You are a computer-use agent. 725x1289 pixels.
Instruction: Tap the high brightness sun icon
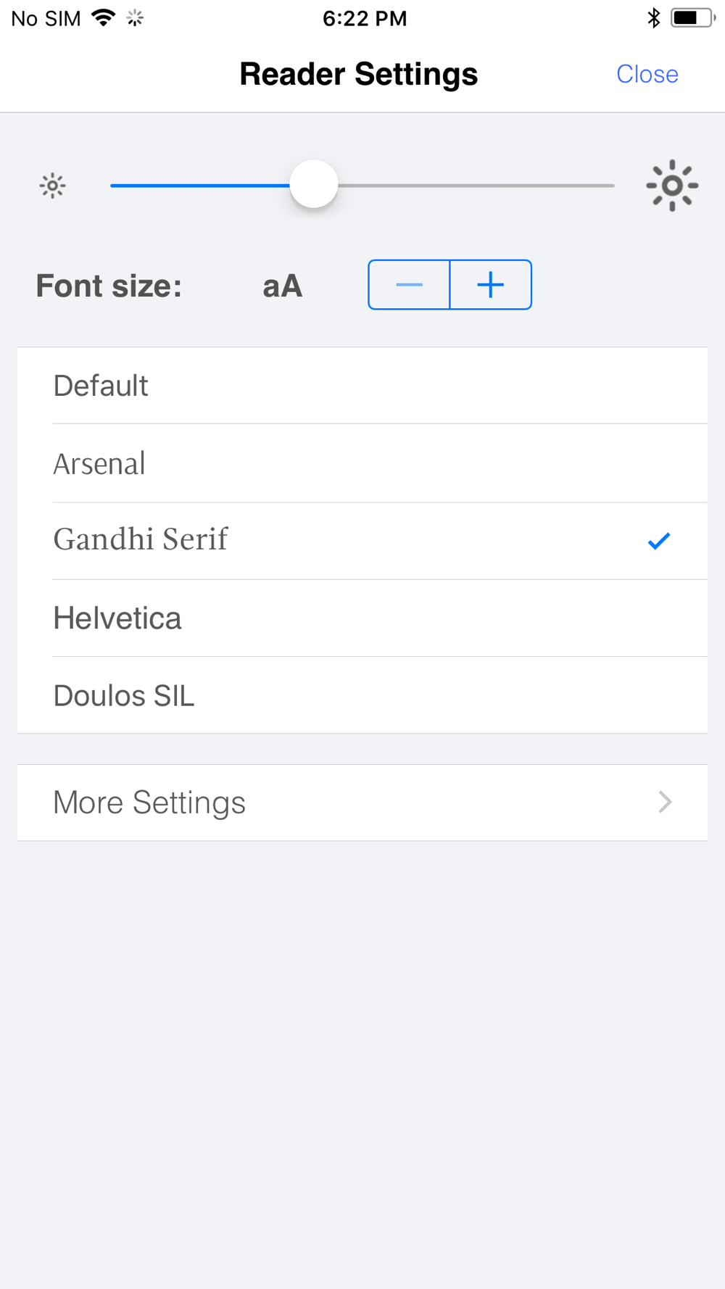[672, 186]
